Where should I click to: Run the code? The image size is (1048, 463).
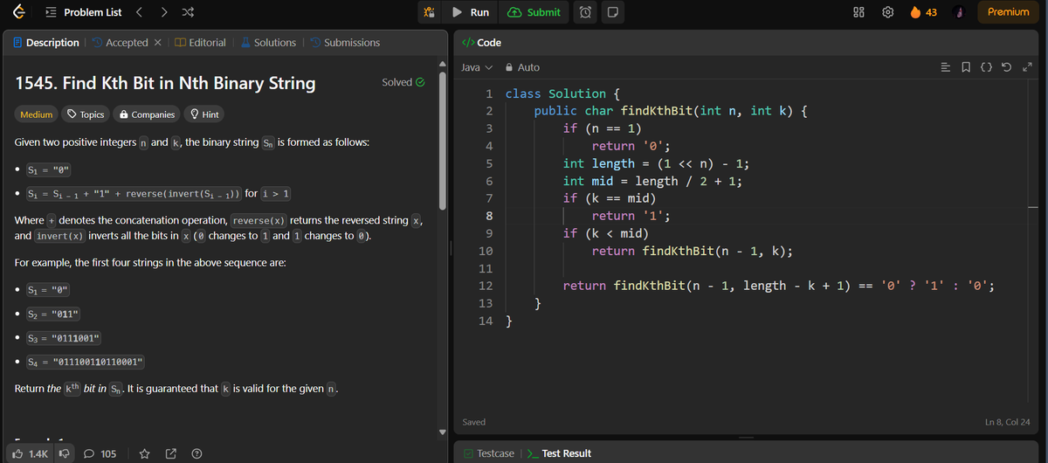point(471,12)
